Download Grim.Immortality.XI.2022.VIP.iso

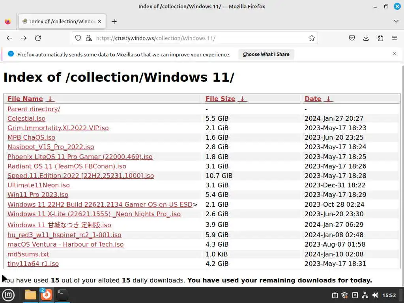tap(58, 128)
